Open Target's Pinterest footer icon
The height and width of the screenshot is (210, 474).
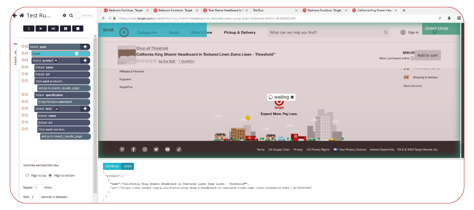point(122,149)
